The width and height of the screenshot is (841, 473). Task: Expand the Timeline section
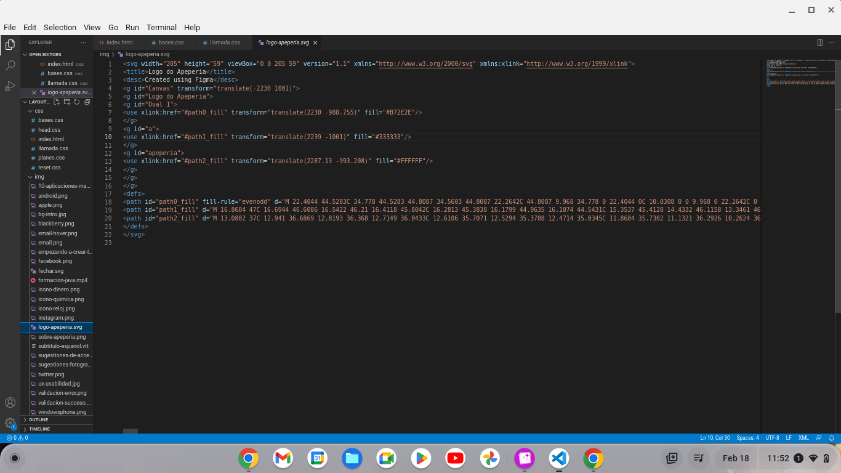coord(57,429)
